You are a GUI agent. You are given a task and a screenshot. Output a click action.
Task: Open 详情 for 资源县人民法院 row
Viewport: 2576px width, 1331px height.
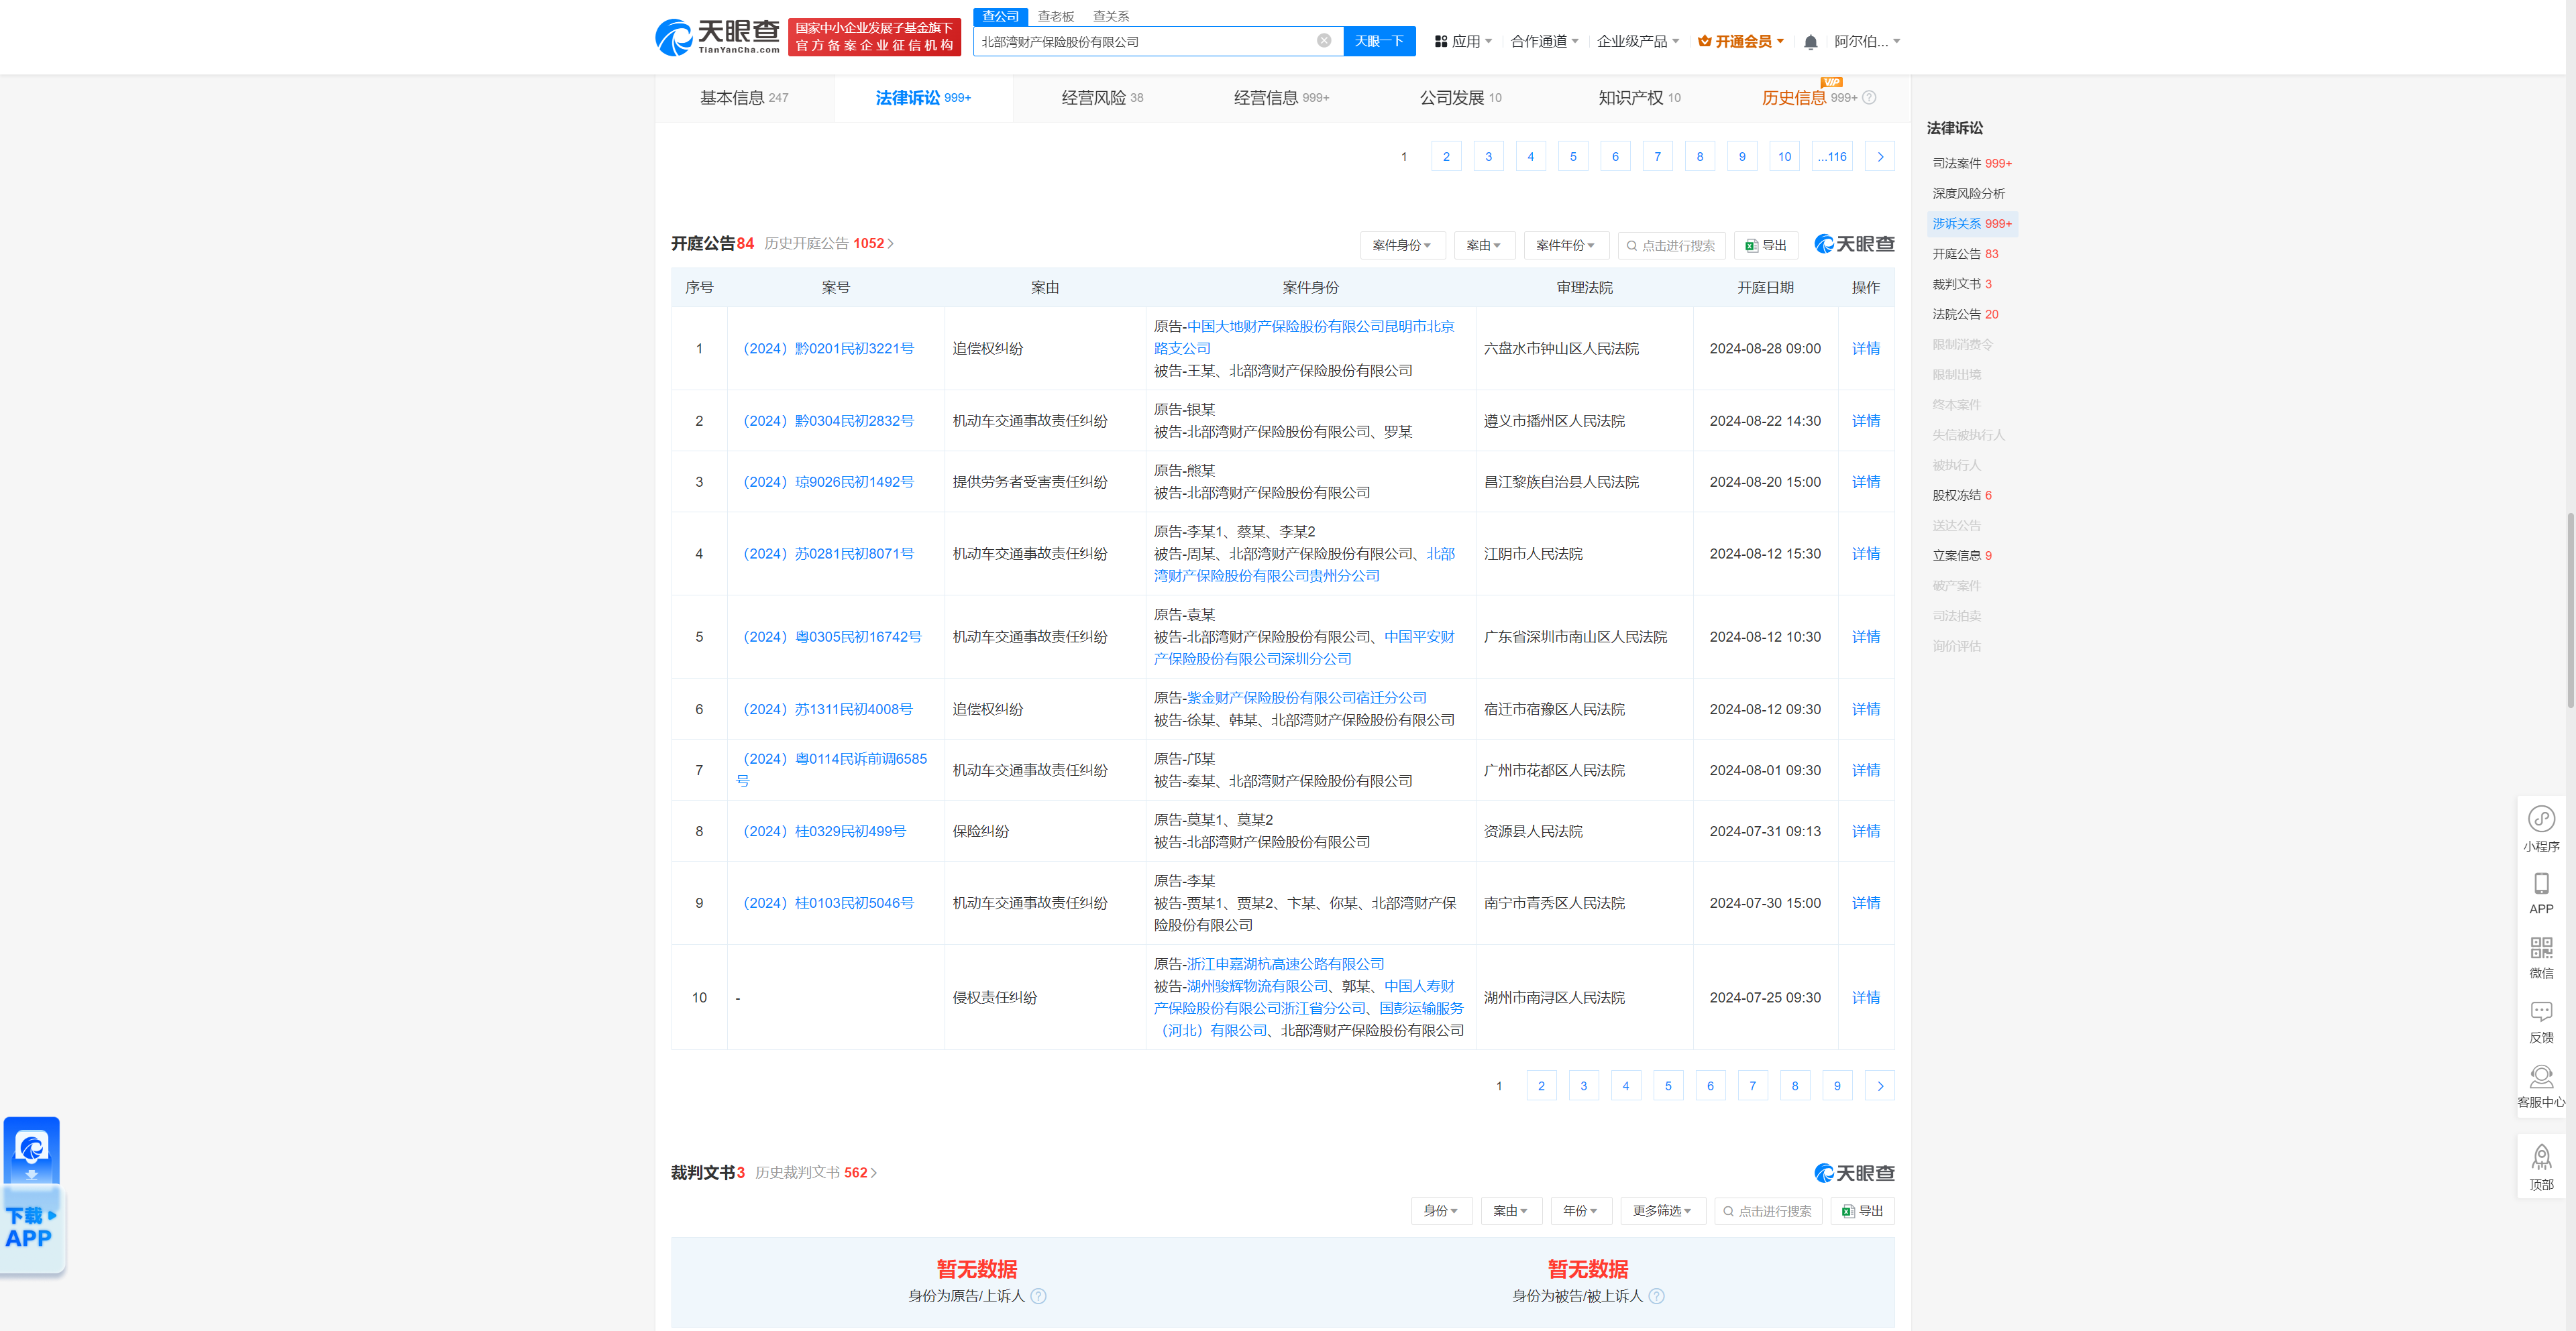(x=1865, y=830)
